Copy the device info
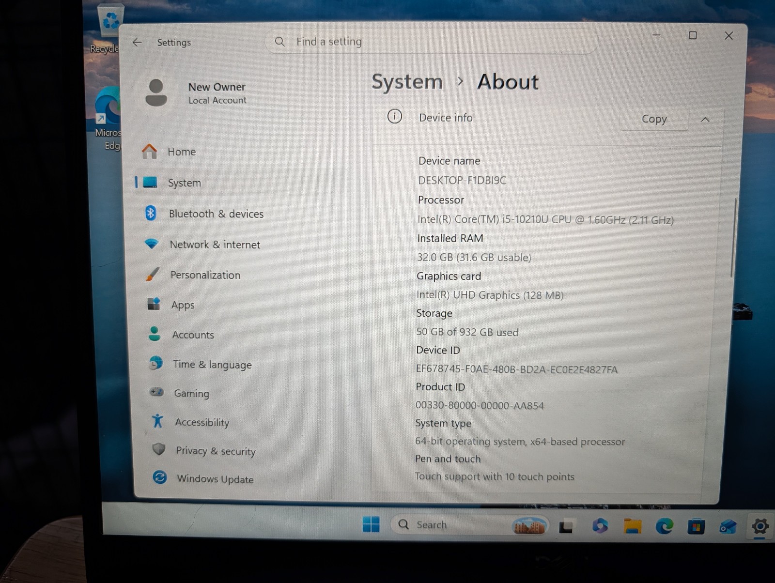This screenshot has width=775, height=583. [654, 119]
